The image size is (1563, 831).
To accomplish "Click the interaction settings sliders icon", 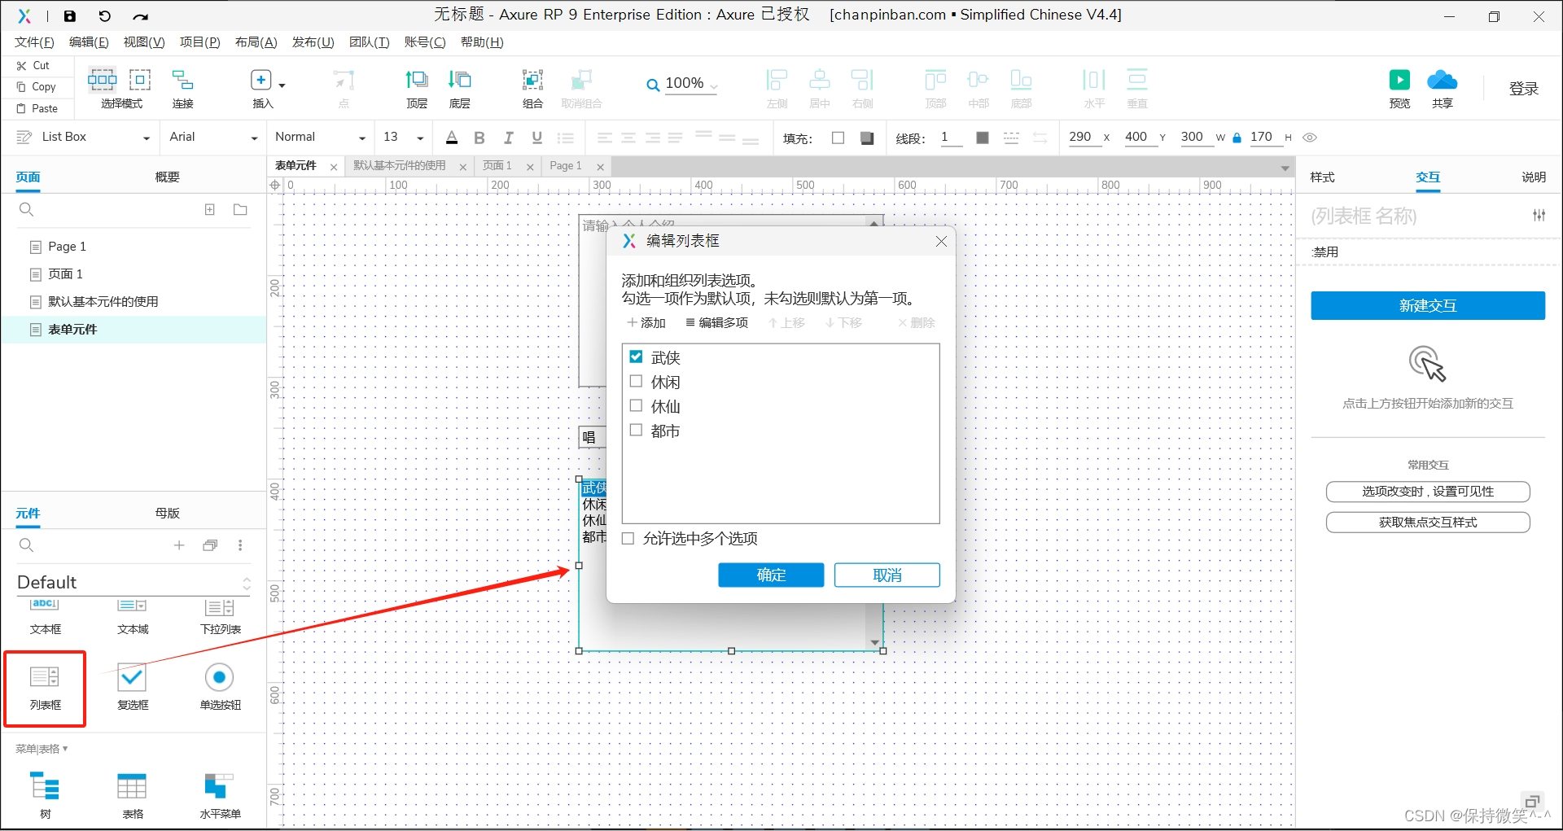I will pyautogui.click(x=1539, y=215).
